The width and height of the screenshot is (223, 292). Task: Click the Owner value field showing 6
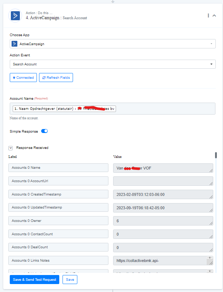[x=163, y=221]
